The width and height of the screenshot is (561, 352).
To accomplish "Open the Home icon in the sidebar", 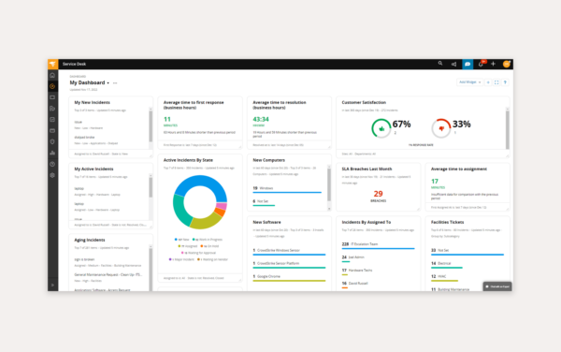I will pos(52,75).
